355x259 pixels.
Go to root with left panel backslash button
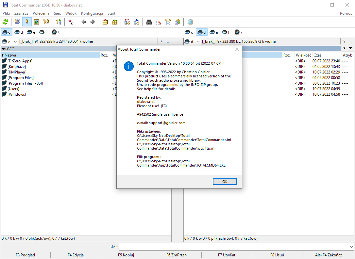[161, 41]
